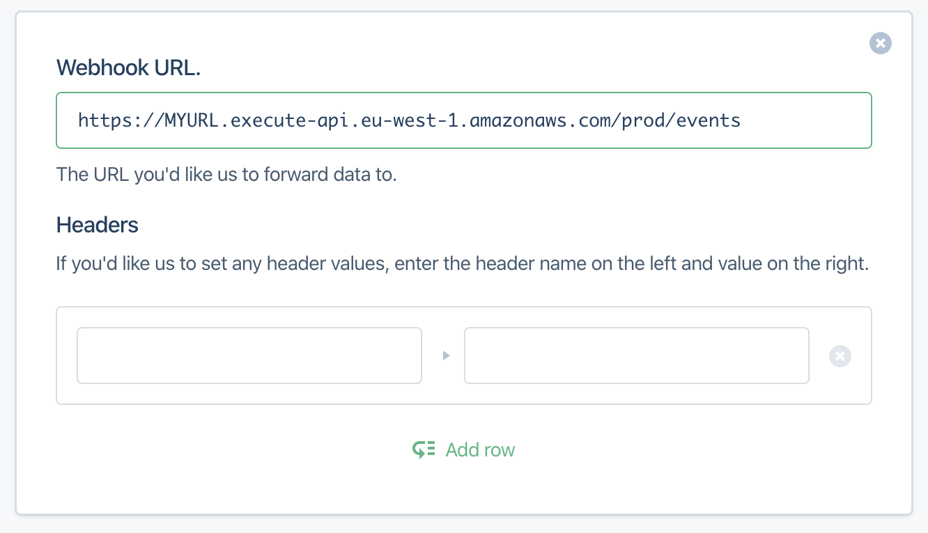Click the add row icon
The image size is (928, 533).
coord(424,450)
